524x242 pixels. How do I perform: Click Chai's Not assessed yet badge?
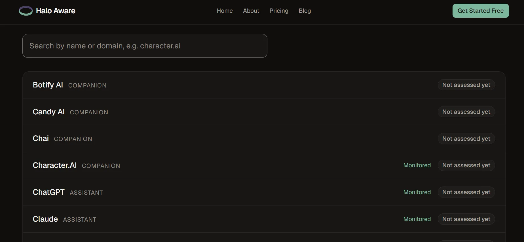pos(466,139)
